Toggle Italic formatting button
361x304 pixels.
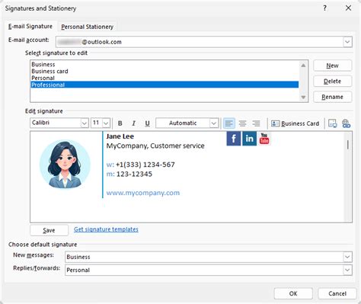133,123
